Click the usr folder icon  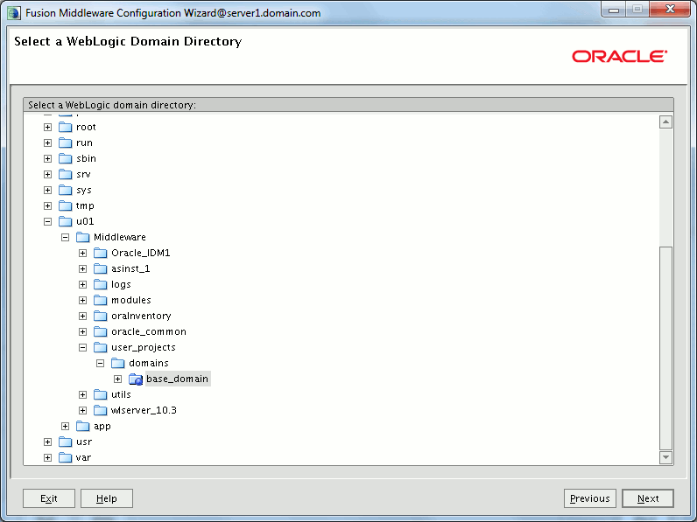click(66, 442)
